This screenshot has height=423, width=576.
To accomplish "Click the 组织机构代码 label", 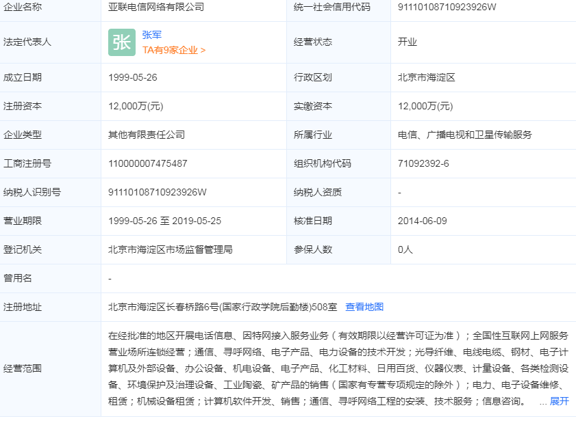I will [322, 163].
